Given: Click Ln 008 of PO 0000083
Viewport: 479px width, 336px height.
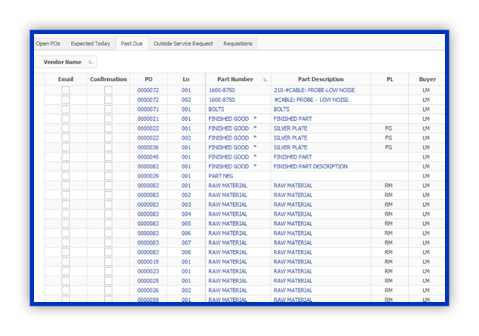Looking at the screenshot, I should click(x=186, y=252).
